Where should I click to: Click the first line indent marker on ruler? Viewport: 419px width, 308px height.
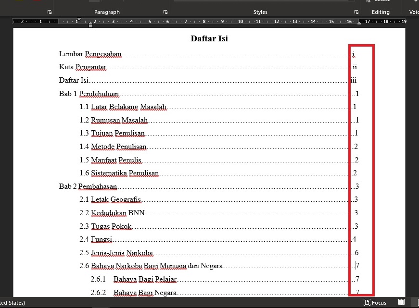[79, 20]
